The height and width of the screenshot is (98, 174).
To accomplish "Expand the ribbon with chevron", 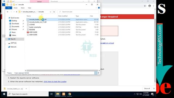I will (96, 8).
